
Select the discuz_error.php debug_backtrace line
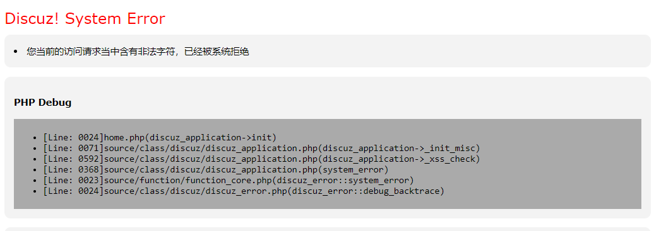click(244, 191)
